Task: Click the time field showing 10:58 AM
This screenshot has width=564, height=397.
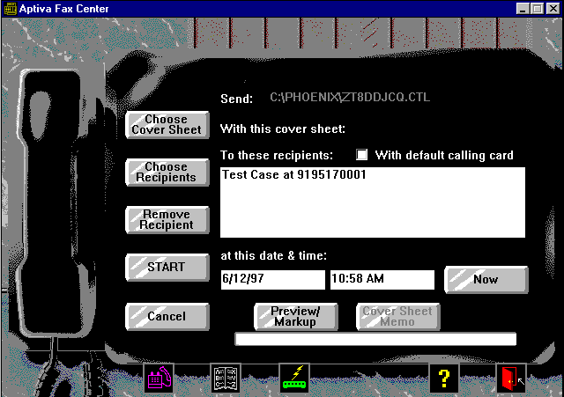Action: pos(382,280)
